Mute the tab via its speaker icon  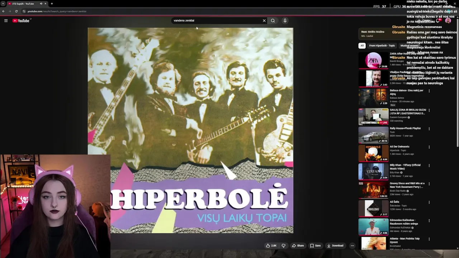[x=41, y=4]
